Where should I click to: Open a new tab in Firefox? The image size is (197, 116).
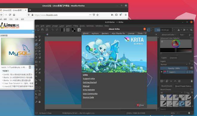pos(30,10)
